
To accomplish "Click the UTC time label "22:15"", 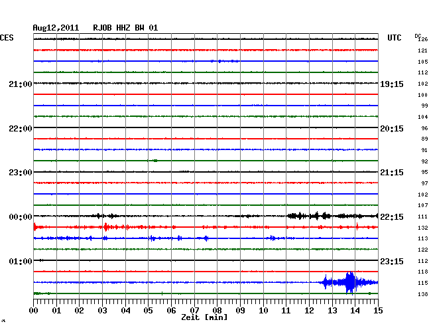I will click(x=392, y=217).
